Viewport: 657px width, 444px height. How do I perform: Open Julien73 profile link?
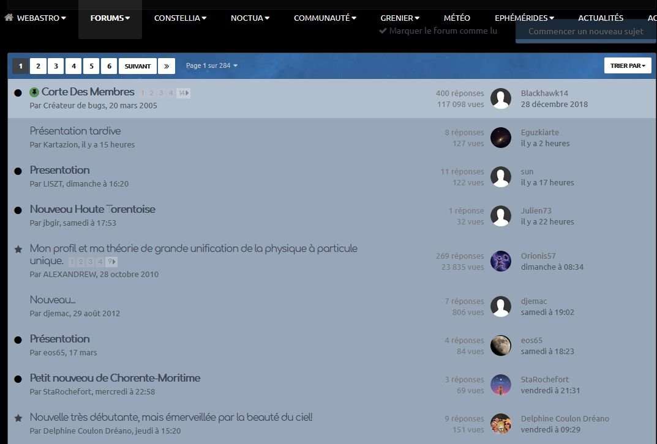click(536, 210)
